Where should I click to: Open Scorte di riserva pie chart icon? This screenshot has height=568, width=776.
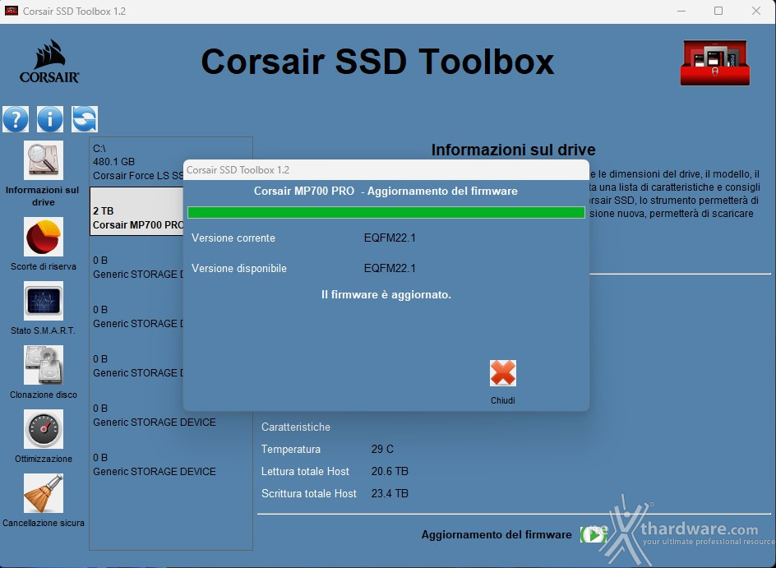tap(44, 237)
